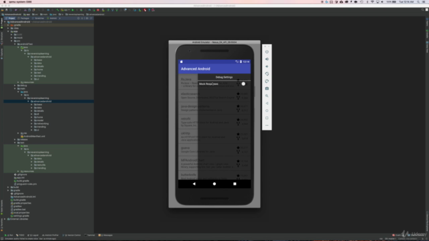The image size is (429, 241).
Task: Select local.properties file
Action: [20, 213]
